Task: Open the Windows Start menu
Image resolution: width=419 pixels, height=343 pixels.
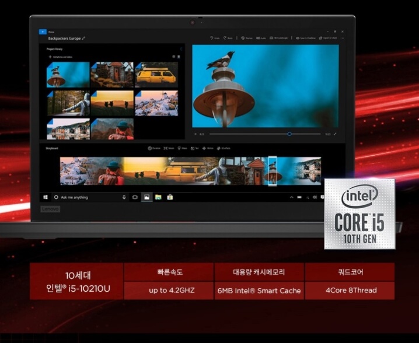Action: point(46,197)
